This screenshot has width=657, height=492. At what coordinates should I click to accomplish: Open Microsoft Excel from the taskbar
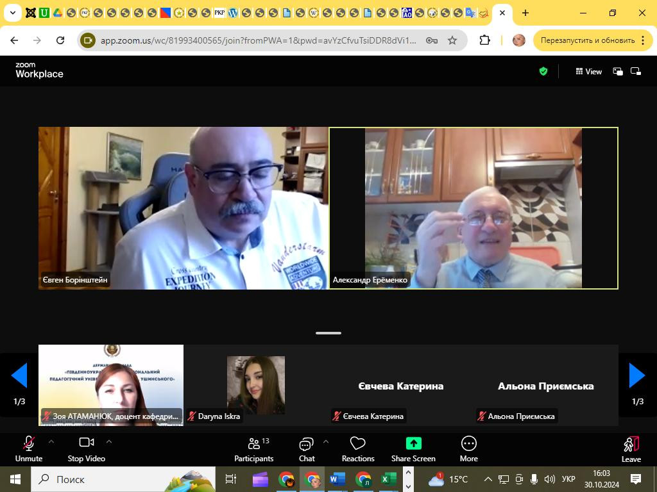click(388, 479)
